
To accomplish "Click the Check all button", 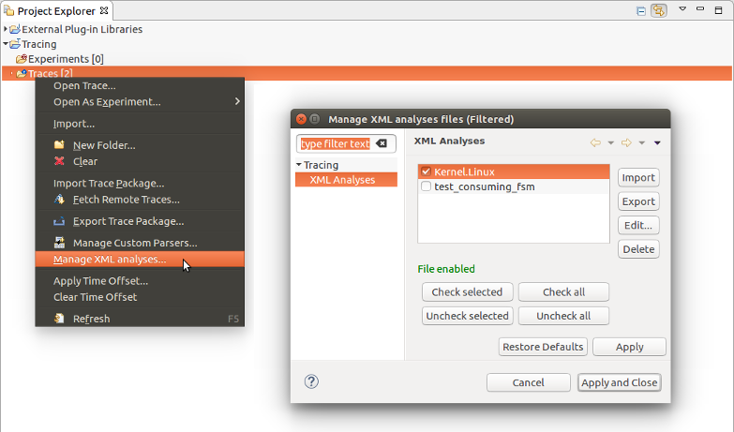I will (563, 292).
